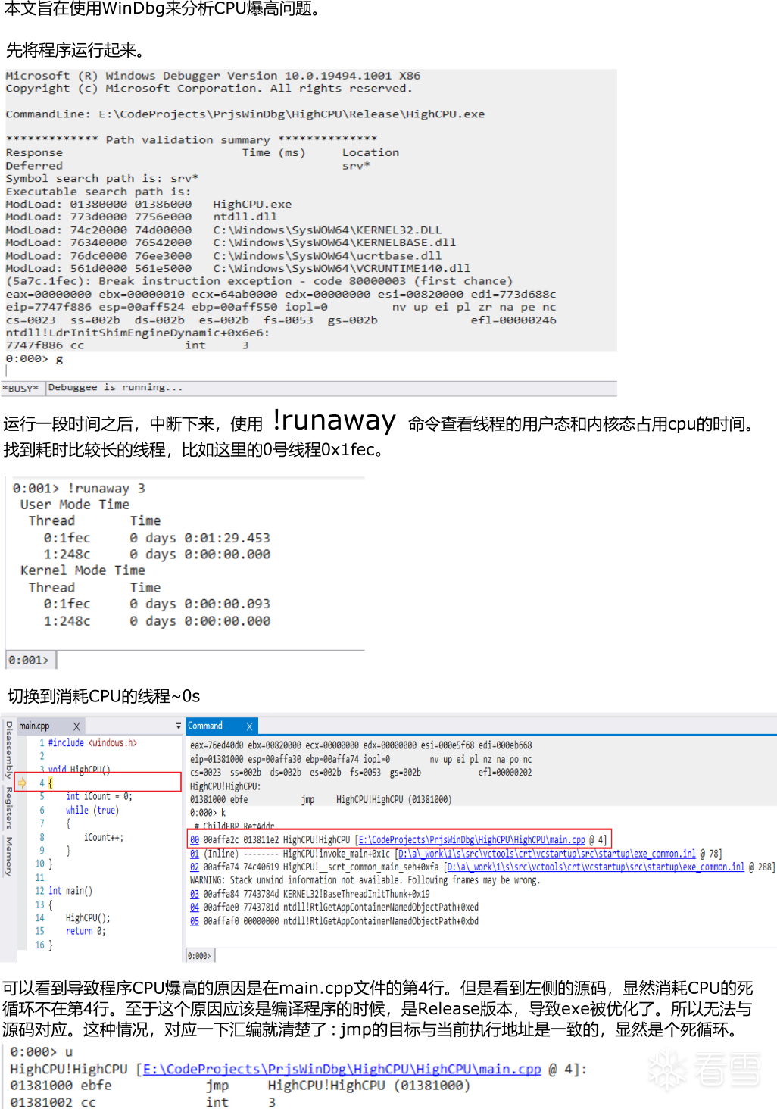Open the Disassembly side panel
Screen dimensions: 777x1109
[x=8, y=750]
